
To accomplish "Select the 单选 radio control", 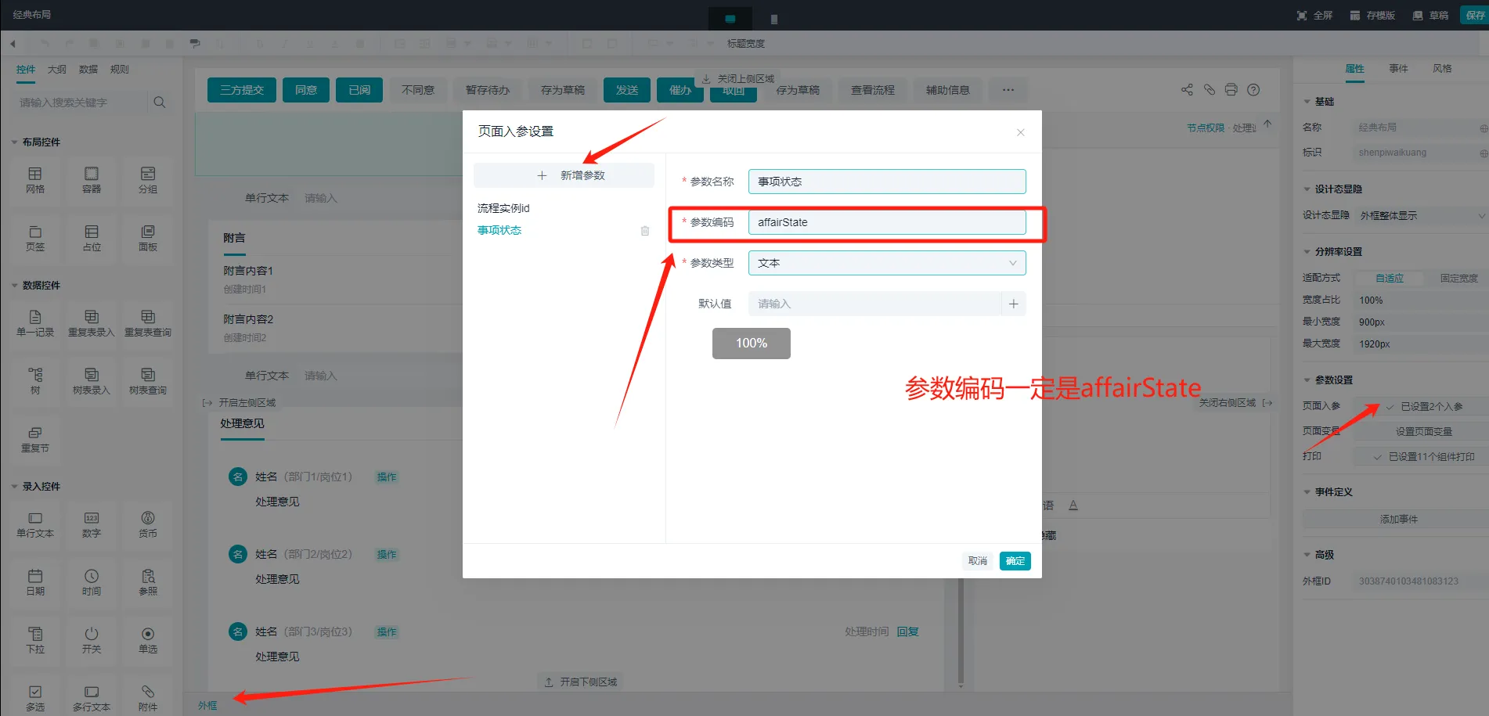I will tap(148, 640).
